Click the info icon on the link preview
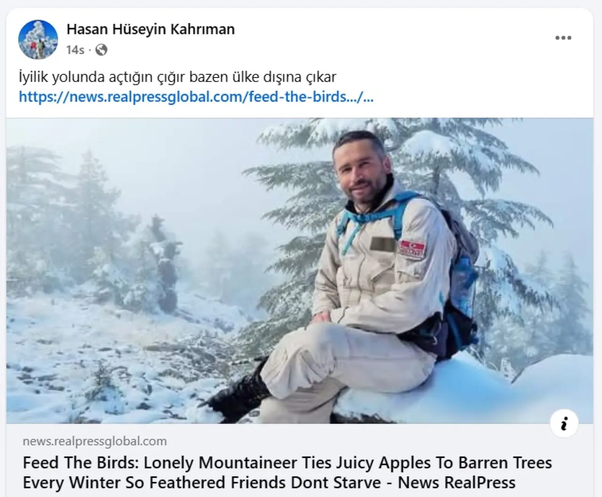 click(x=564, y=424)
